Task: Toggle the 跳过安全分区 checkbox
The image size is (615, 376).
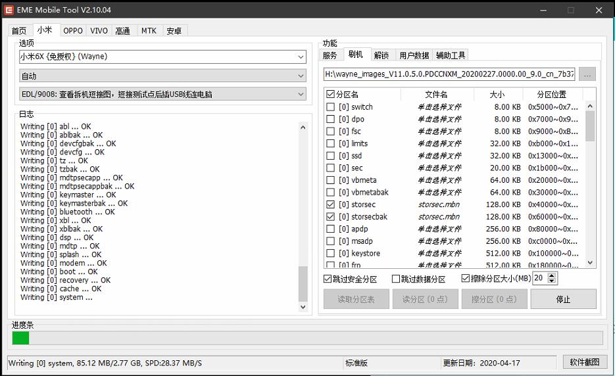Action: (x=328, y=279)
